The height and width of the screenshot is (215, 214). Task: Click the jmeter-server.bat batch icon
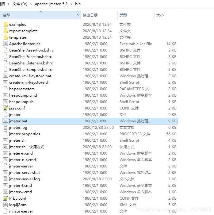click(6, 172)
